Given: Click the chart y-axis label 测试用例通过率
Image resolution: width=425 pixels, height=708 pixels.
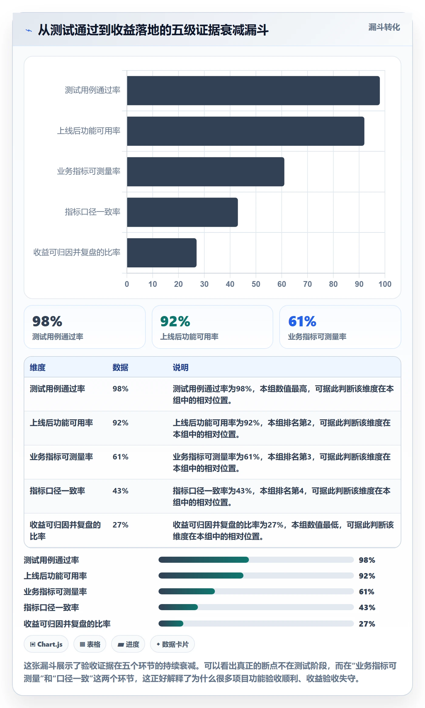Looking at the screenshot, I should click(x=93, y=90).
